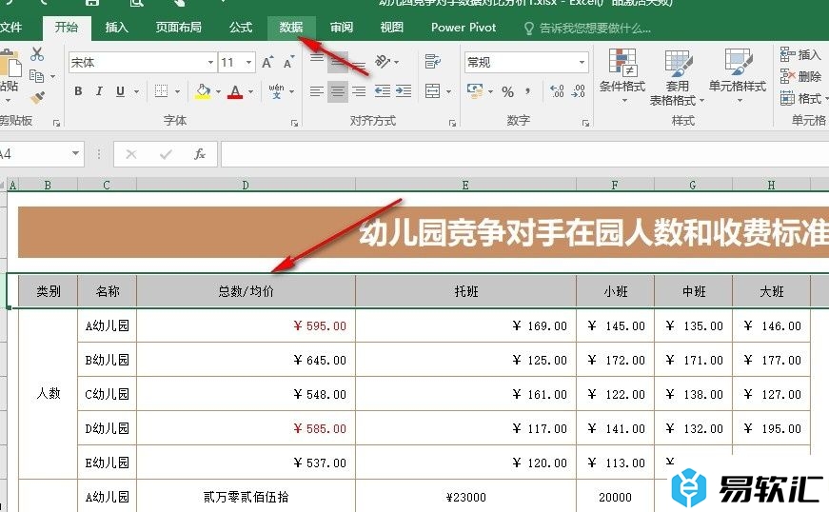The image size is (829, 512).
Task: Select cell showing ¥ 595.00
Action: 246,326
